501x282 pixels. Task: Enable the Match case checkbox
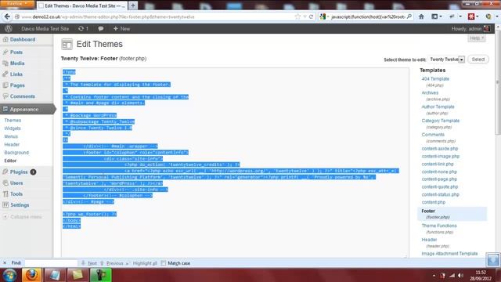(x=164, y=263)
